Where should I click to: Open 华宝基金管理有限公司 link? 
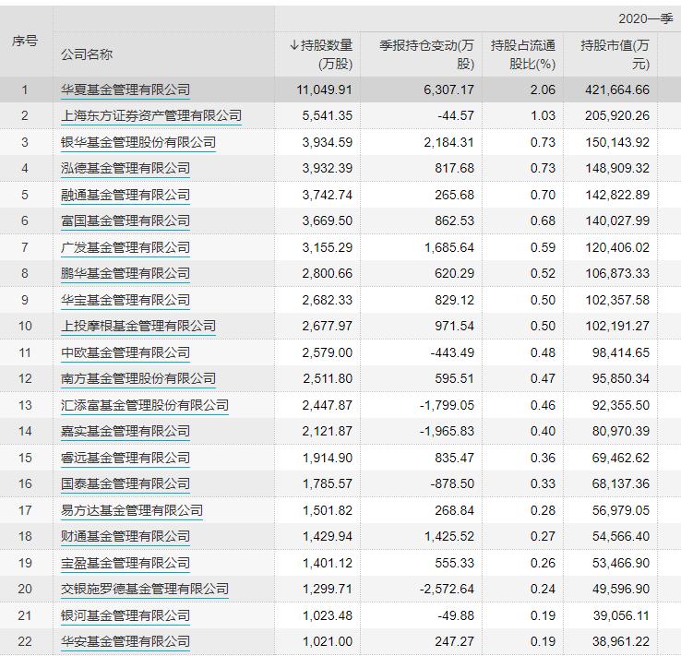125,300
